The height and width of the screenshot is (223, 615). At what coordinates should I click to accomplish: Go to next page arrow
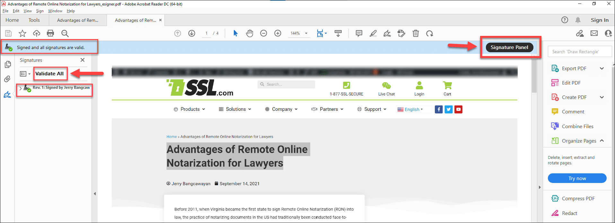[192, 33]
